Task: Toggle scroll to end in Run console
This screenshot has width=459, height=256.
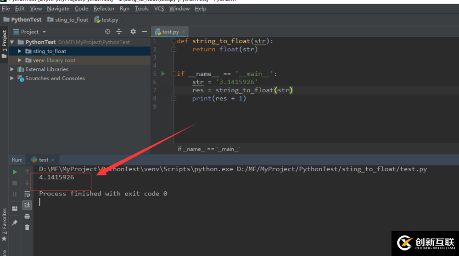Action: [x=27, y=205]
